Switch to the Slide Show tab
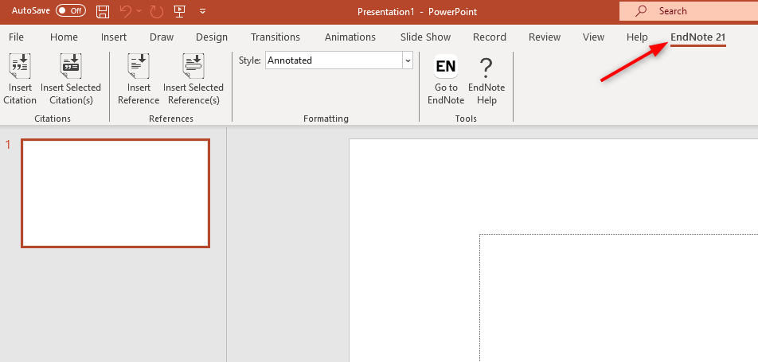Screen dimensions: 758x362 pyautogui.click(x=425, y=37)
